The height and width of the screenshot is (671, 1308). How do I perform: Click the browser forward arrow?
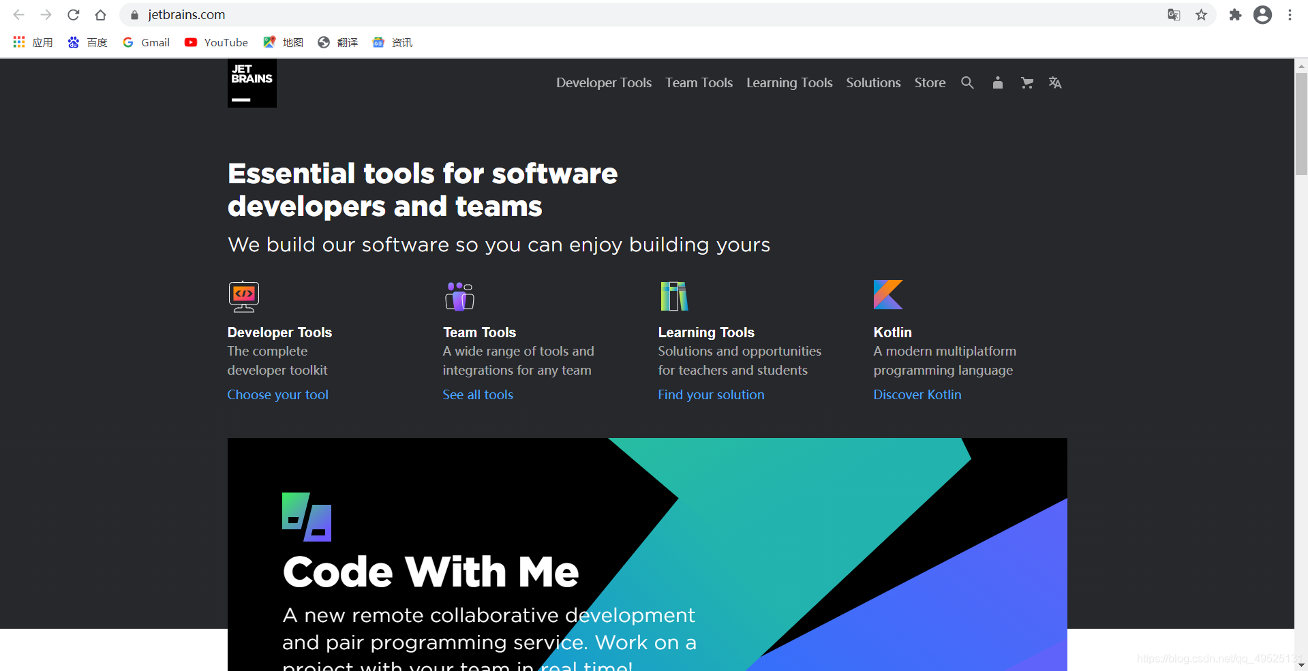point(46,15)
